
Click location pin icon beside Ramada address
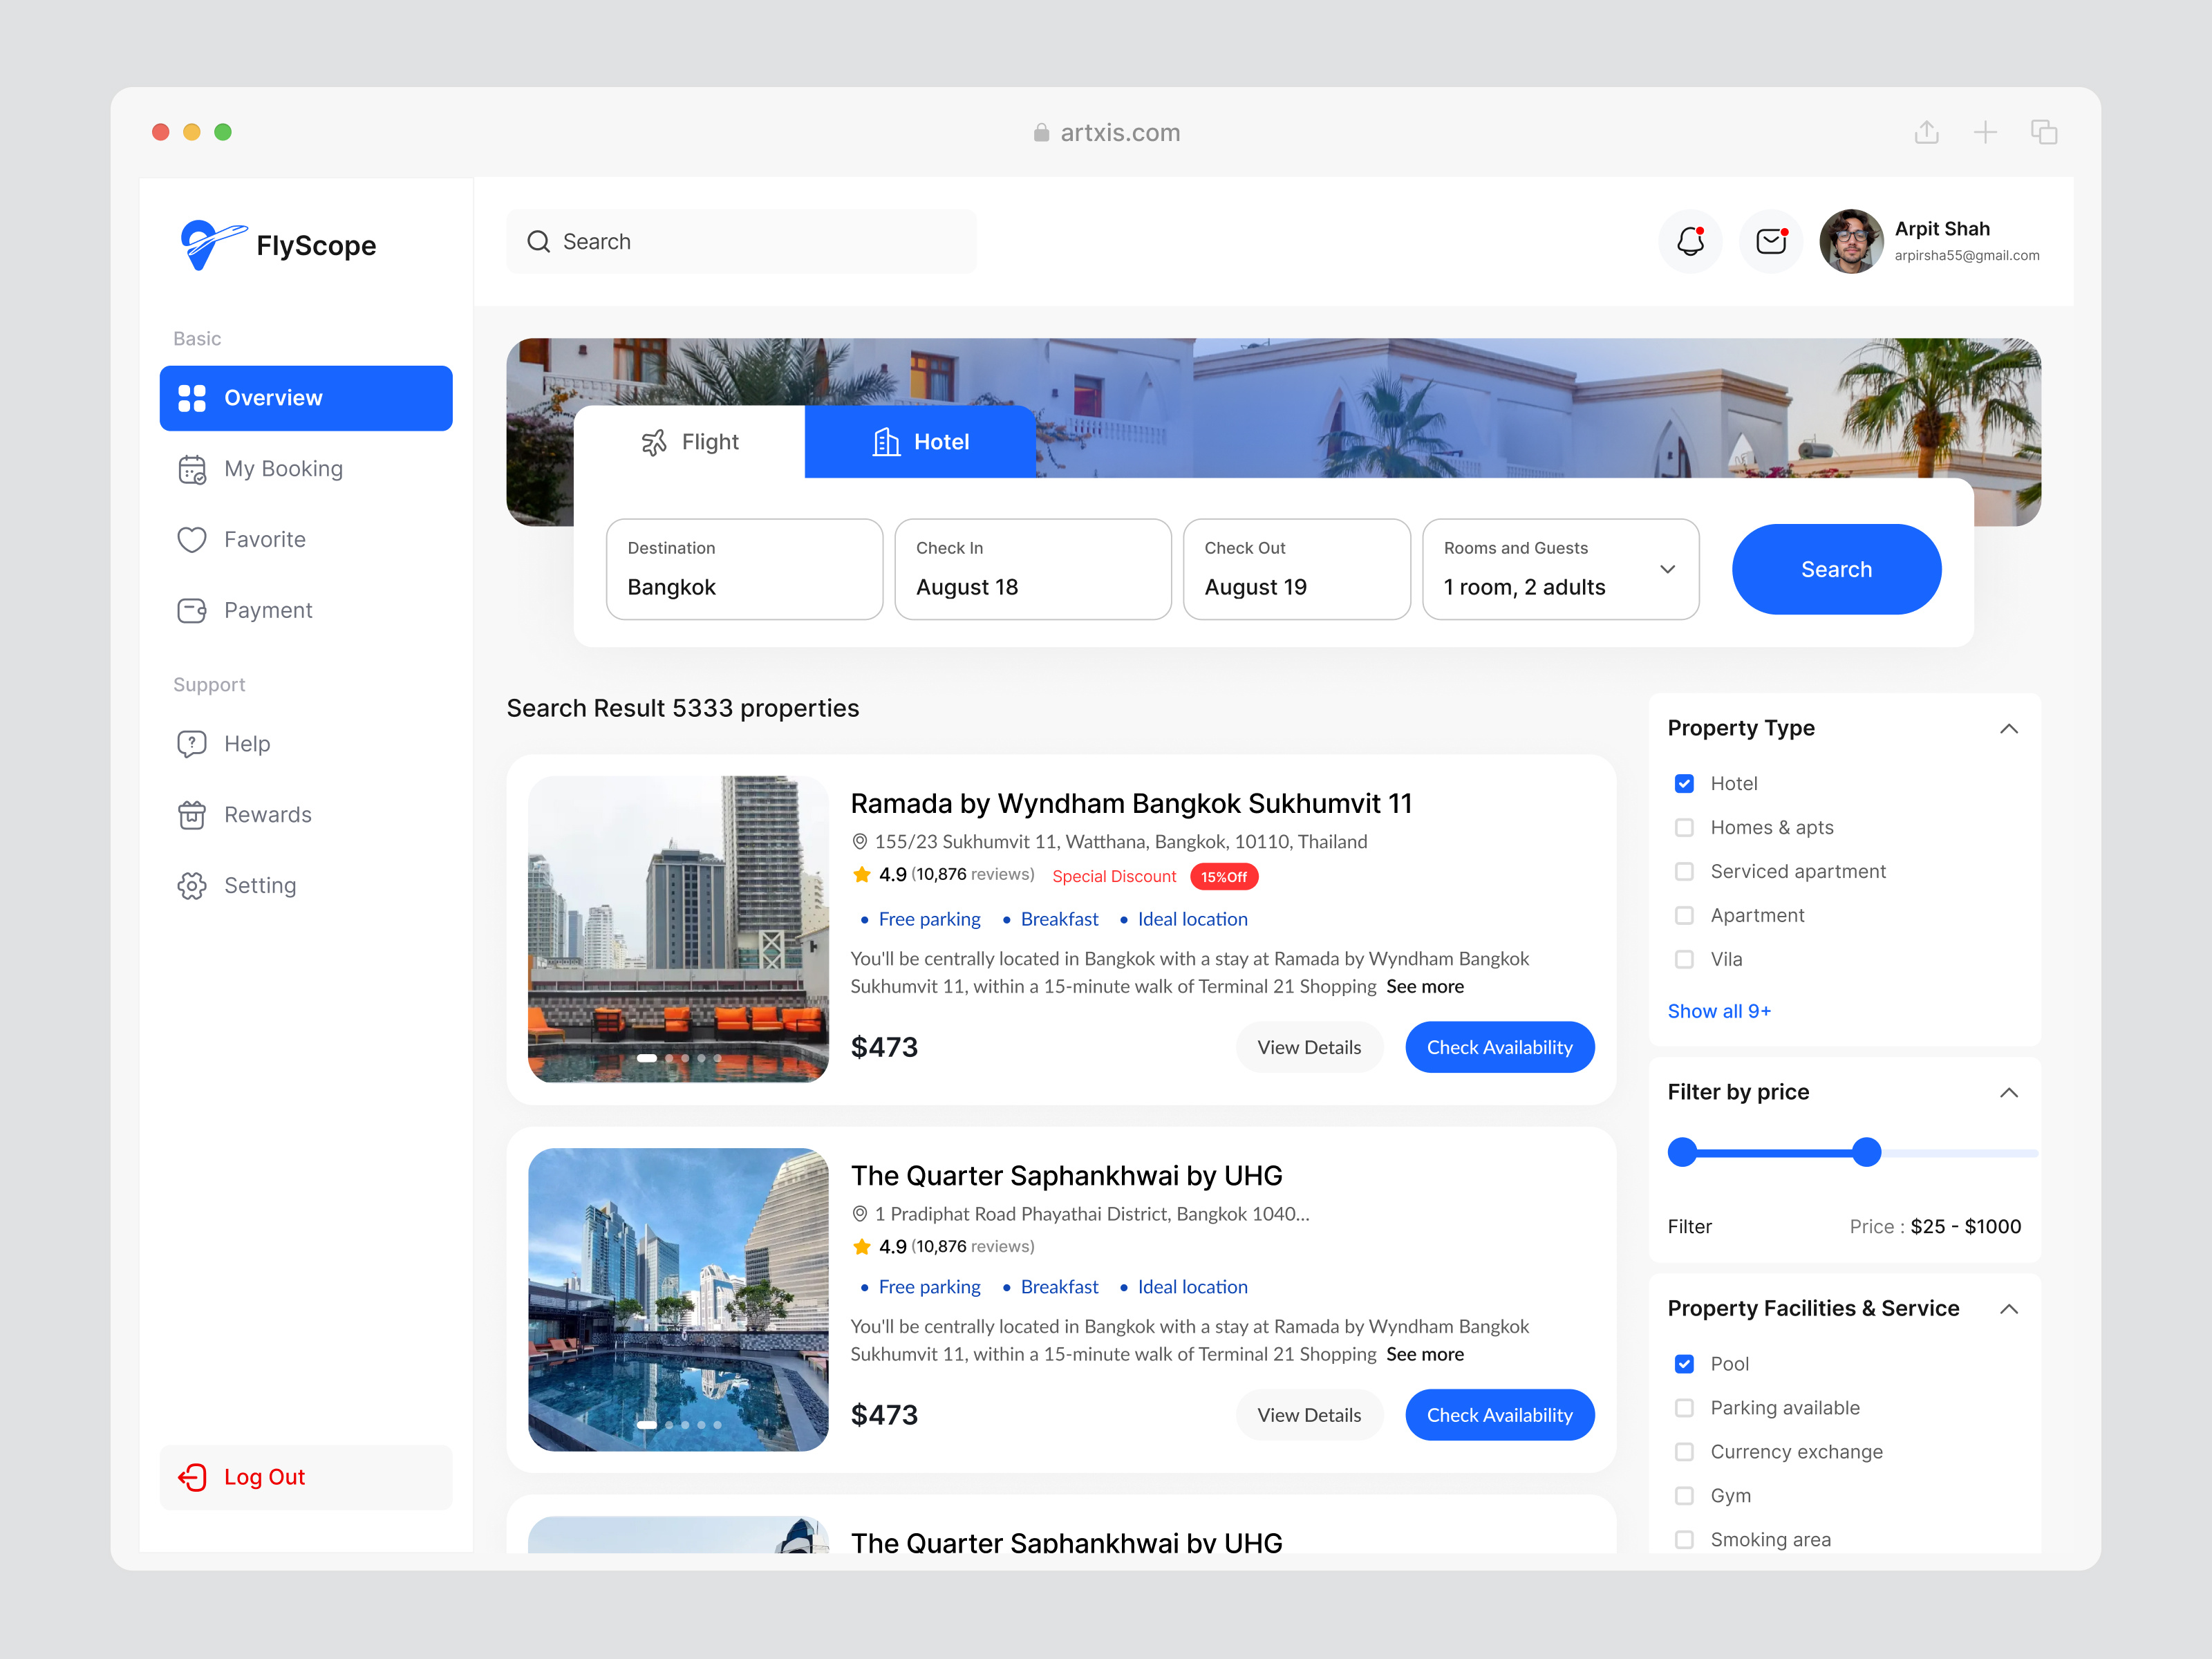click(859, 842)
